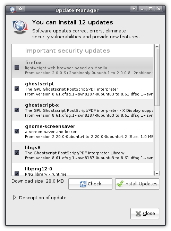Toggle the firefox update checkbox
The height and width of the screenshot is (231, 171).
point(17,68)
